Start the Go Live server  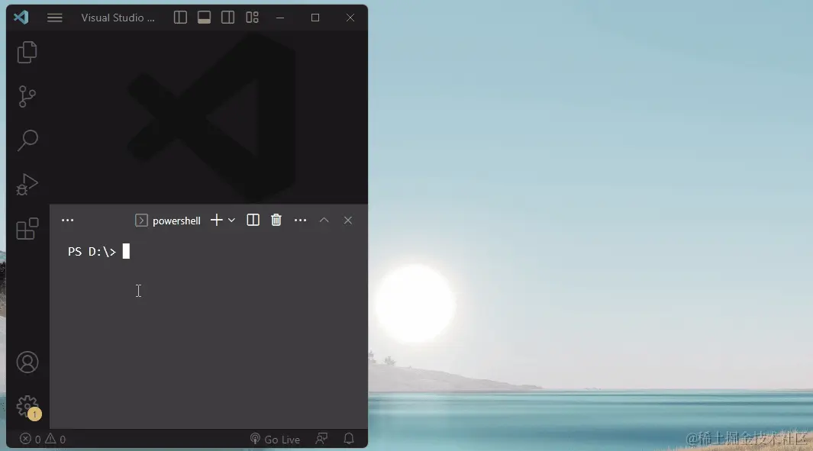click(275, 439)
